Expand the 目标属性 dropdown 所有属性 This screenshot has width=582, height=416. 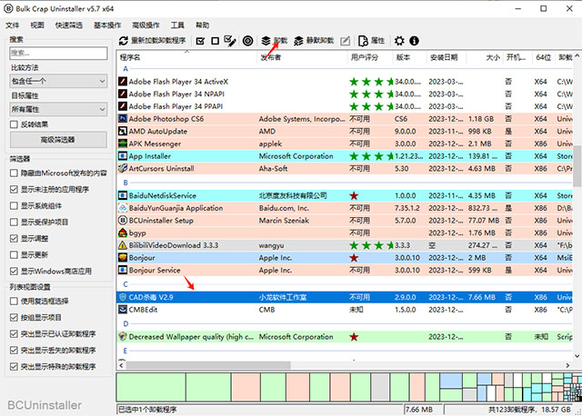click(x=57, y=109)
